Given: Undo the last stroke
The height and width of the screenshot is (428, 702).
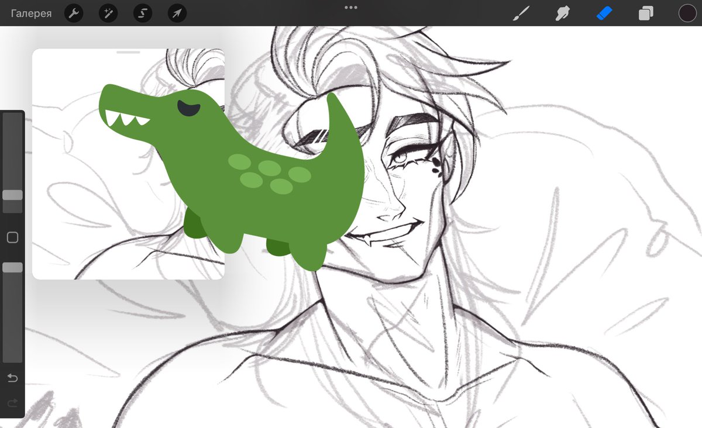Looking at the screenshot, I should pyautogui.click(x=12, y=378).
